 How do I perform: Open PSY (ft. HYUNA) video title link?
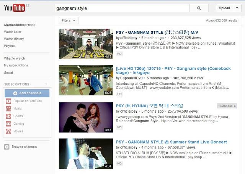(x=149, y=106)
